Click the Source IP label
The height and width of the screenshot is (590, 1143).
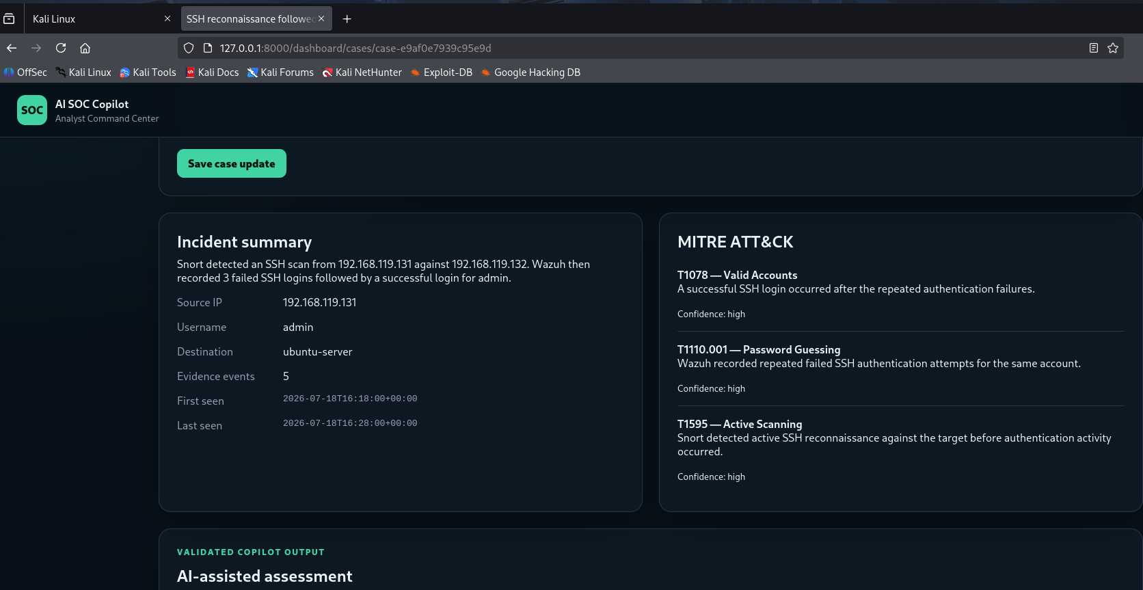tap(200, 302)
